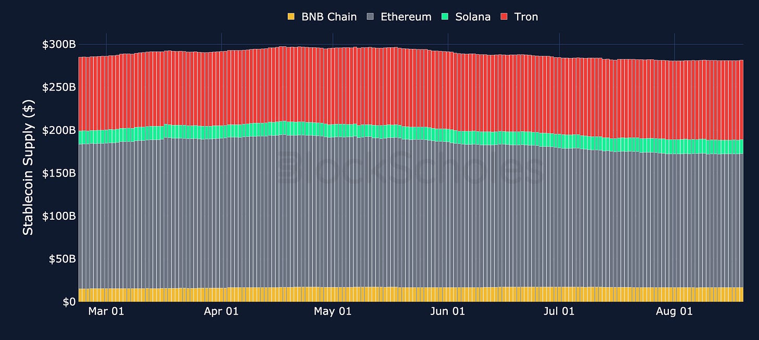
Task: Select the May 01 x-axis date label
Action: point(333,312)
